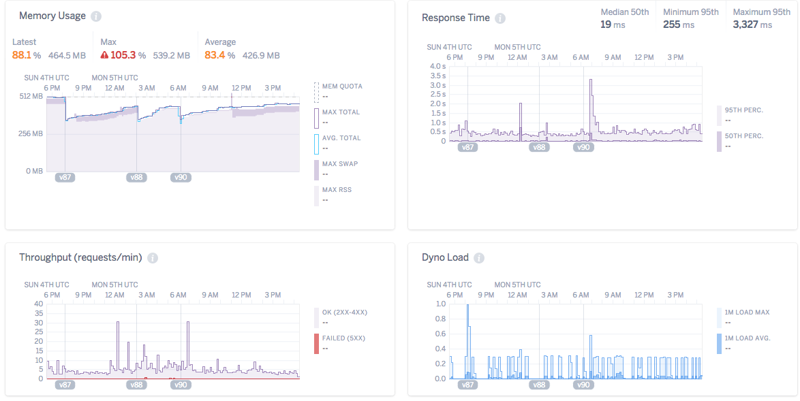800x401 pixels.
Task: Toggle the MEM QUOTA legend series
Action: click(337, 92)
